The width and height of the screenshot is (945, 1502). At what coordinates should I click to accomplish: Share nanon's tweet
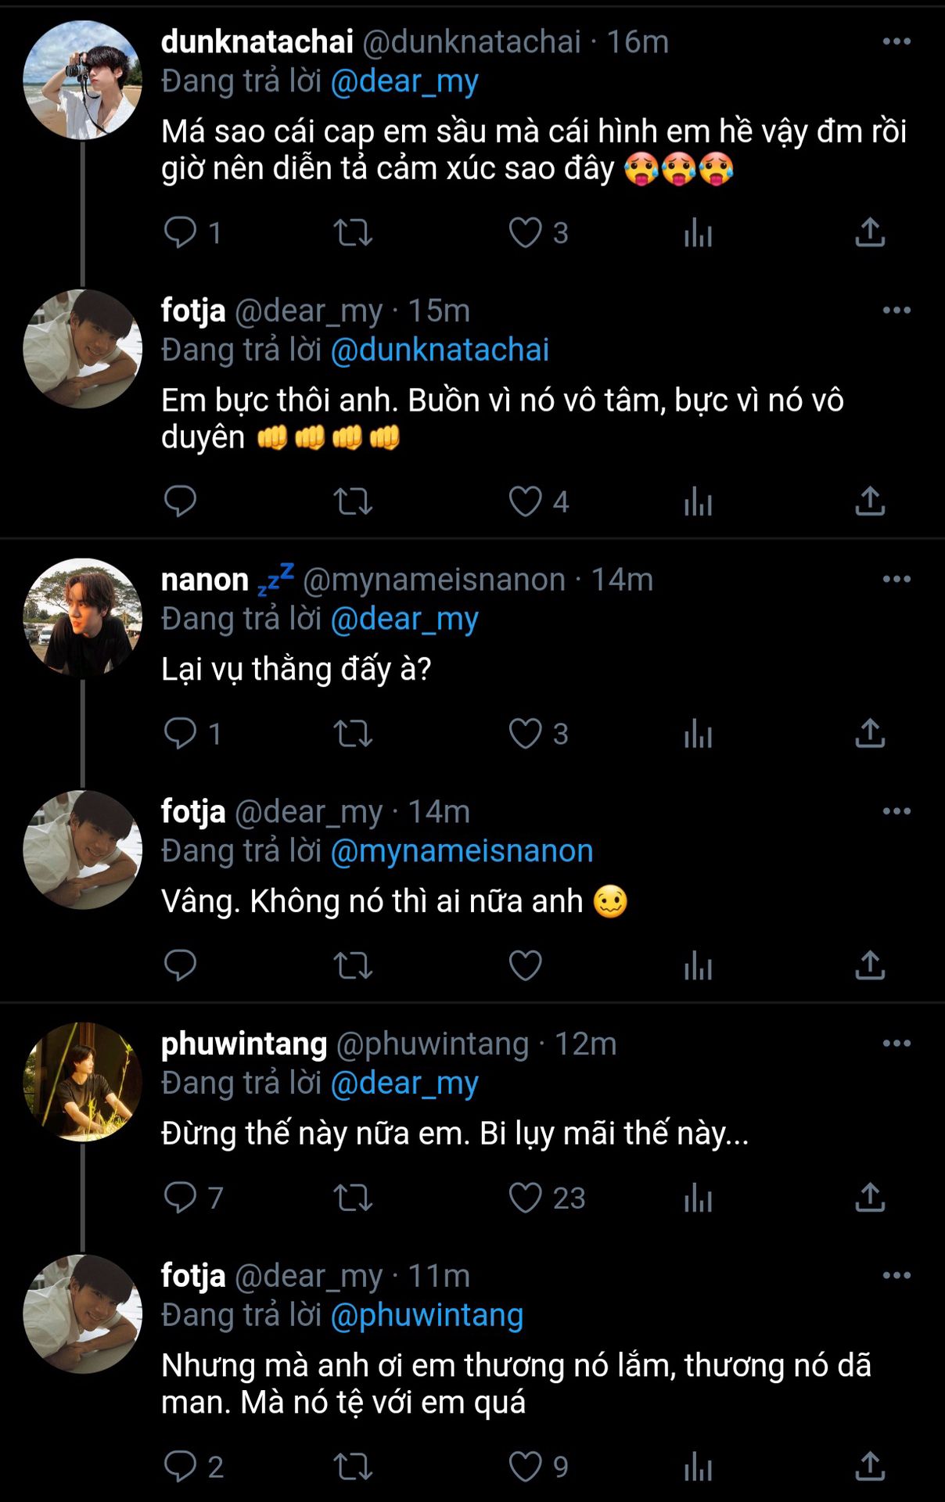pos(870,733)
